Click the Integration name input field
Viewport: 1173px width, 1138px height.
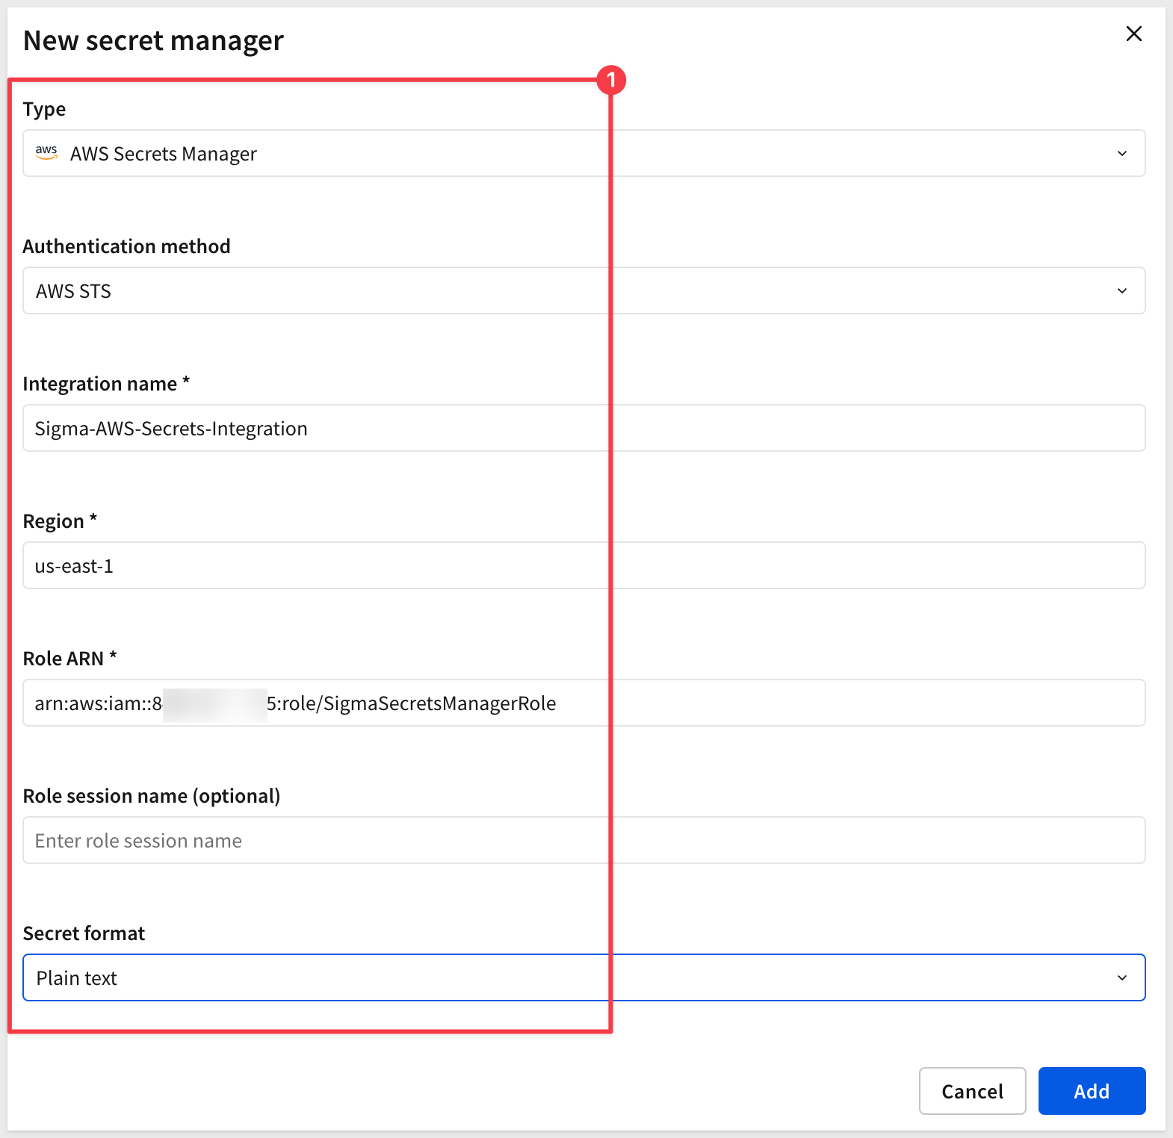[x=584, y=428]
